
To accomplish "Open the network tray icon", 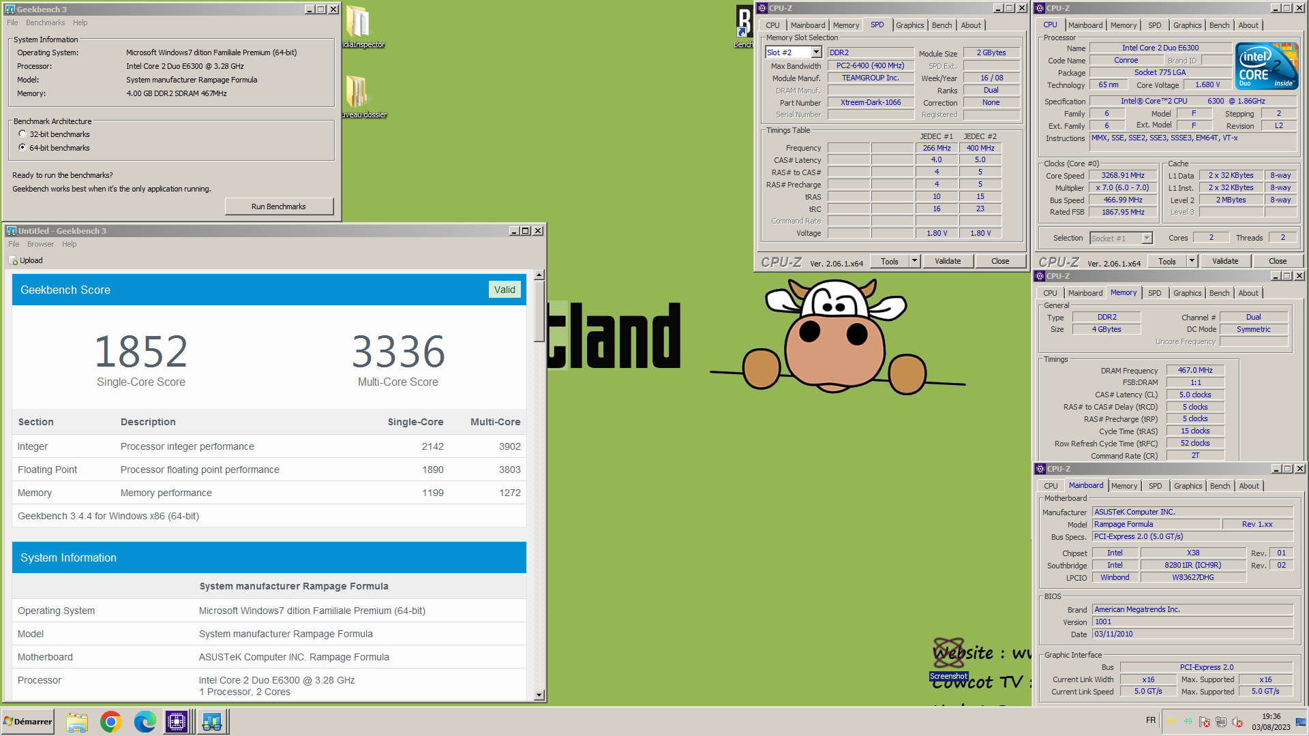I will (x=1221, y=722).
